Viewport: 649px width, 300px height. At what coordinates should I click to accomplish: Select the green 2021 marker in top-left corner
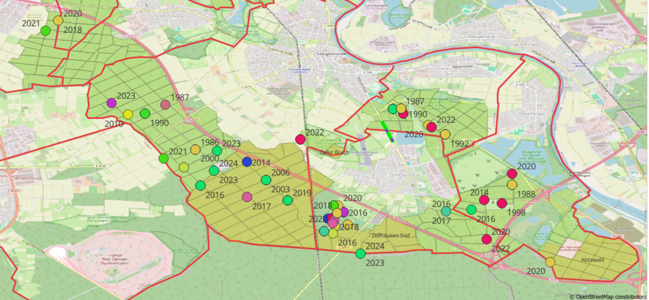(x=45, y=30)
